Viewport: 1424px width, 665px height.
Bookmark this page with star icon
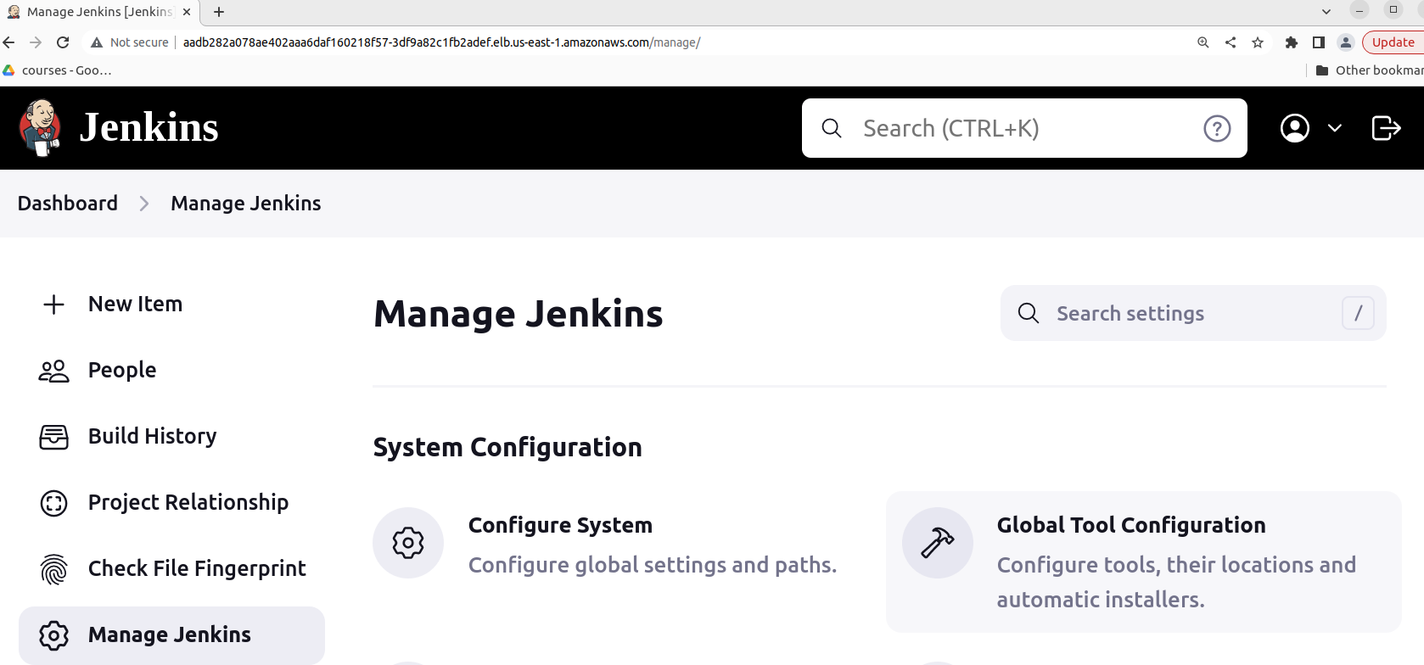[x=1258, y=42]
